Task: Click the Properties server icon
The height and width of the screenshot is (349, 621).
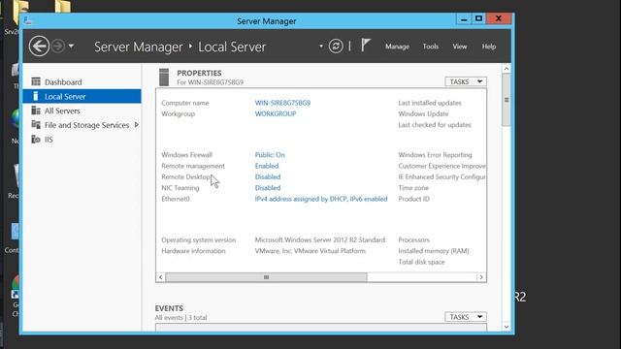Action: coord(164,78)
